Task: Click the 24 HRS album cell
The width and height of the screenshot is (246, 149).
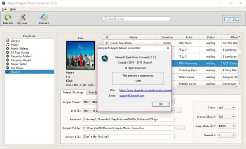Action: point(230,43)
